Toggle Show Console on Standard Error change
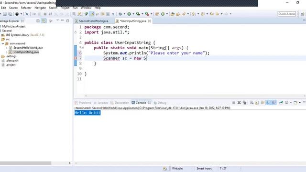The width and height of the screenshot is (306, 172). pos(274,103)
